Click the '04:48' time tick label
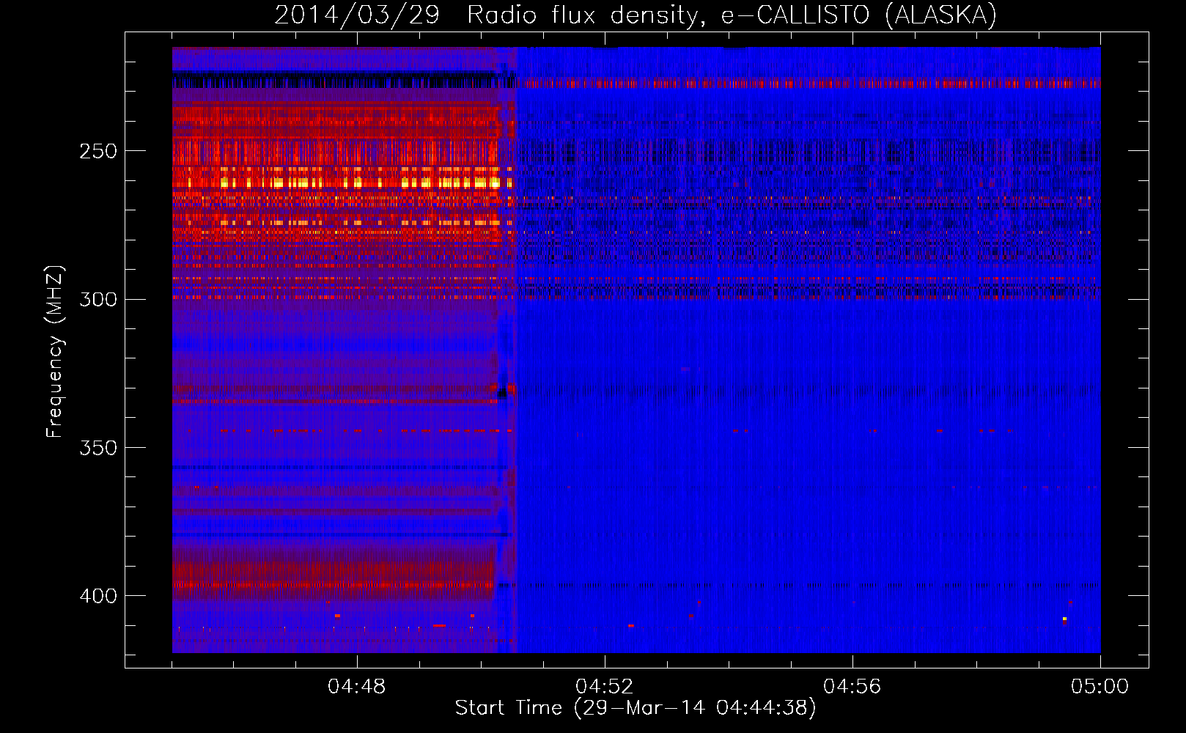 pyautogui.click(x=357, y=686)
